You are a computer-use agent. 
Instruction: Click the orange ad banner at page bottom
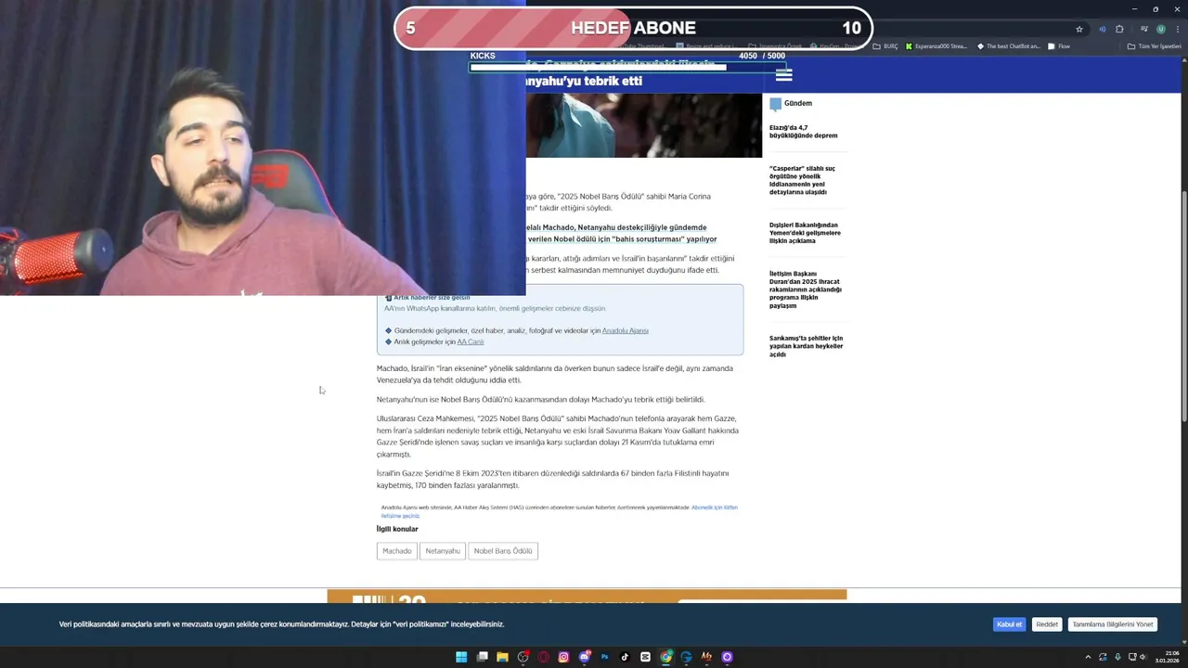coord(587,596)
